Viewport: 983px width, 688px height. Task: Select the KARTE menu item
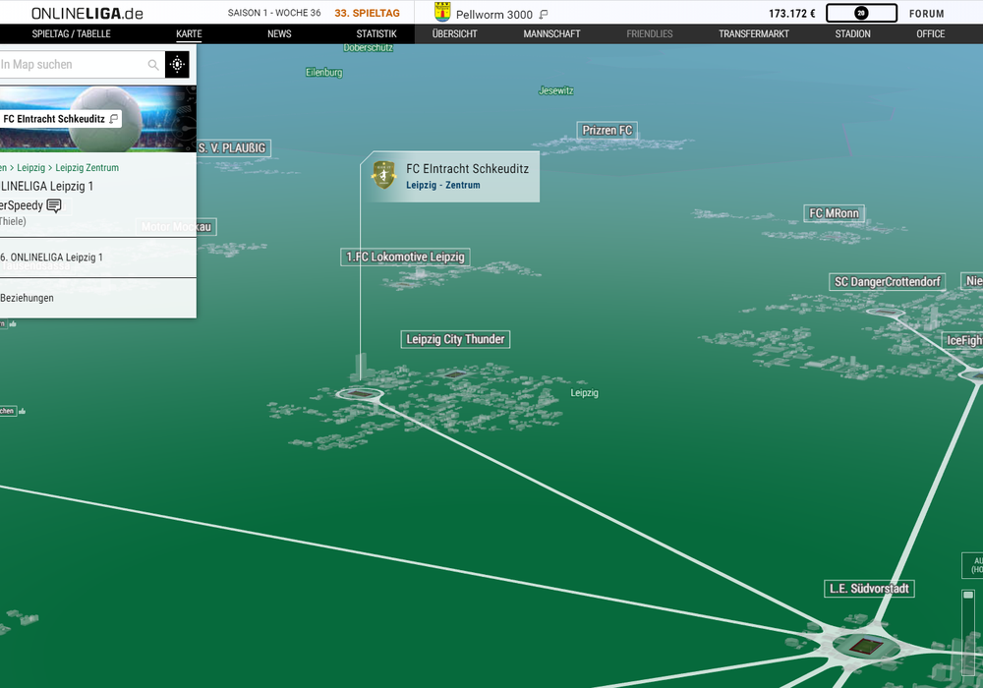[190, 33]
